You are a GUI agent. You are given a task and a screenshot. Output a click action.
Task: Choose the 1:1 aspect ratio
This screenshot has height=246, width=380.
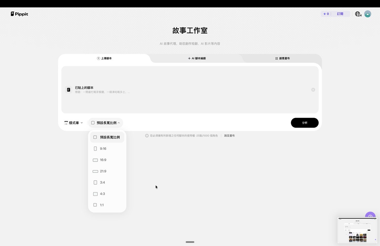pyautogui.click(x=107, y=205)
